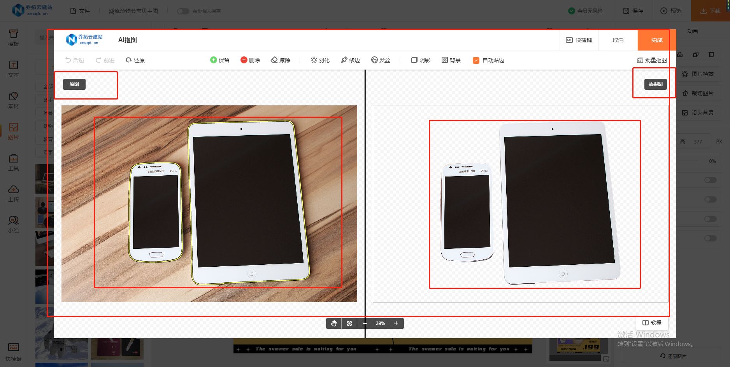Screen dimensions: 730x367
Task: Click the 原图 label
Action: tap(74, 84)
